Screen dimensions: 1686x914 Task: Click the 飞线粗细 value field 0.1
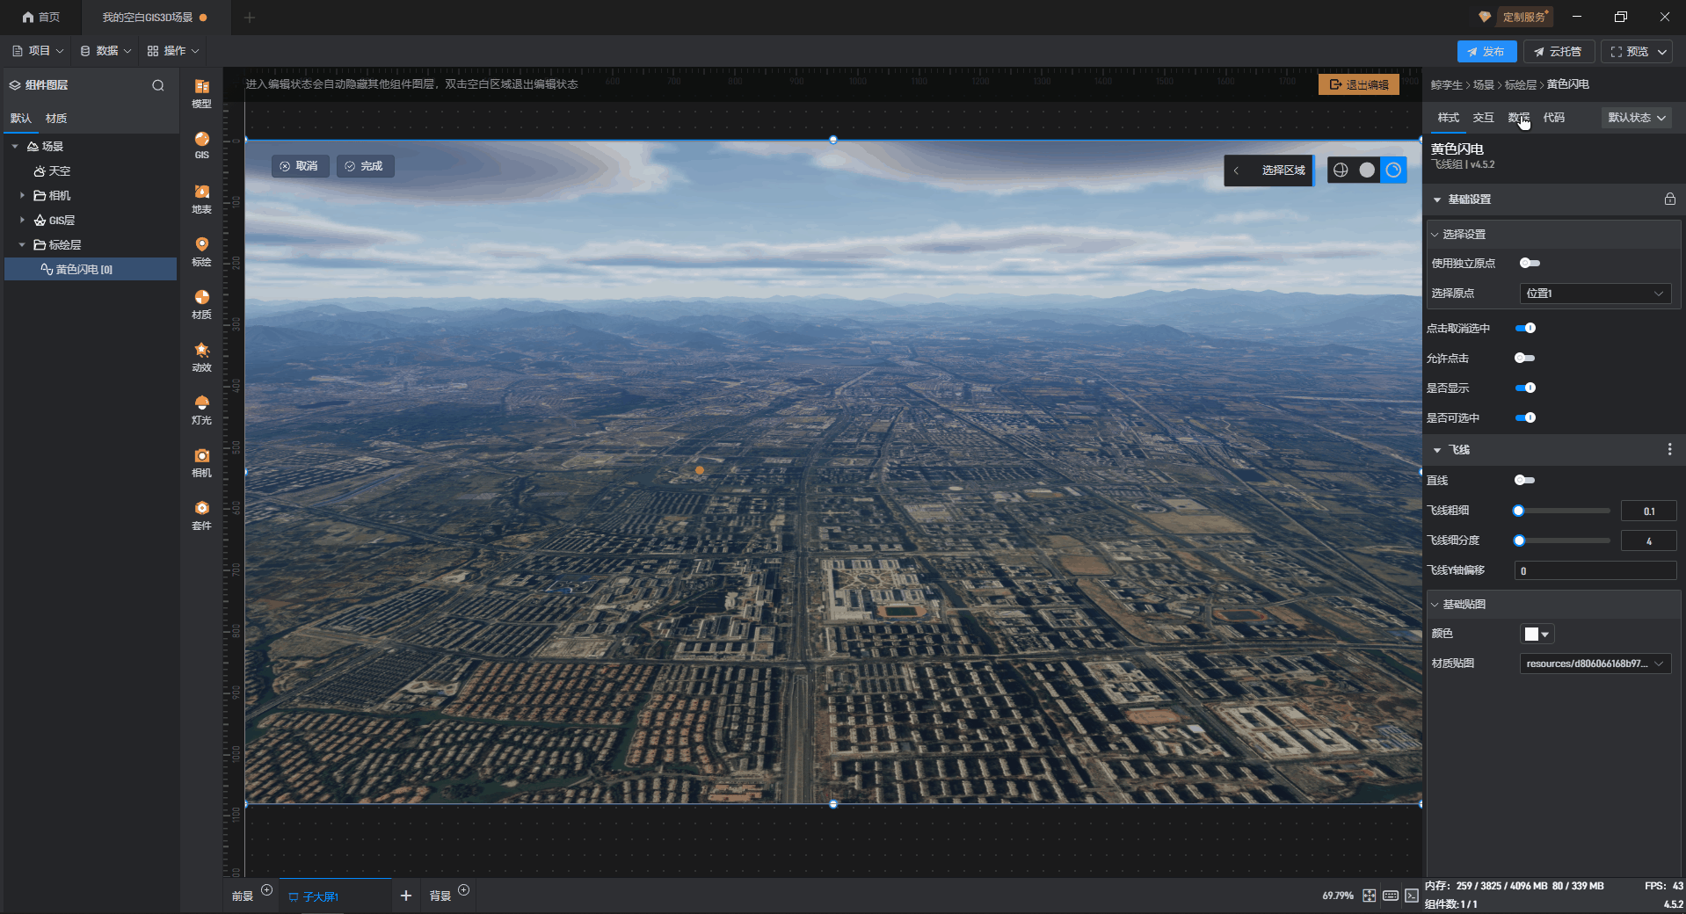[1649, 511]
